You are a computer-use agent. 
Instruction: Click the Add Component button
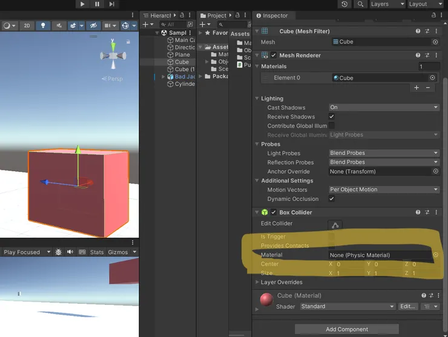[347, 329]
